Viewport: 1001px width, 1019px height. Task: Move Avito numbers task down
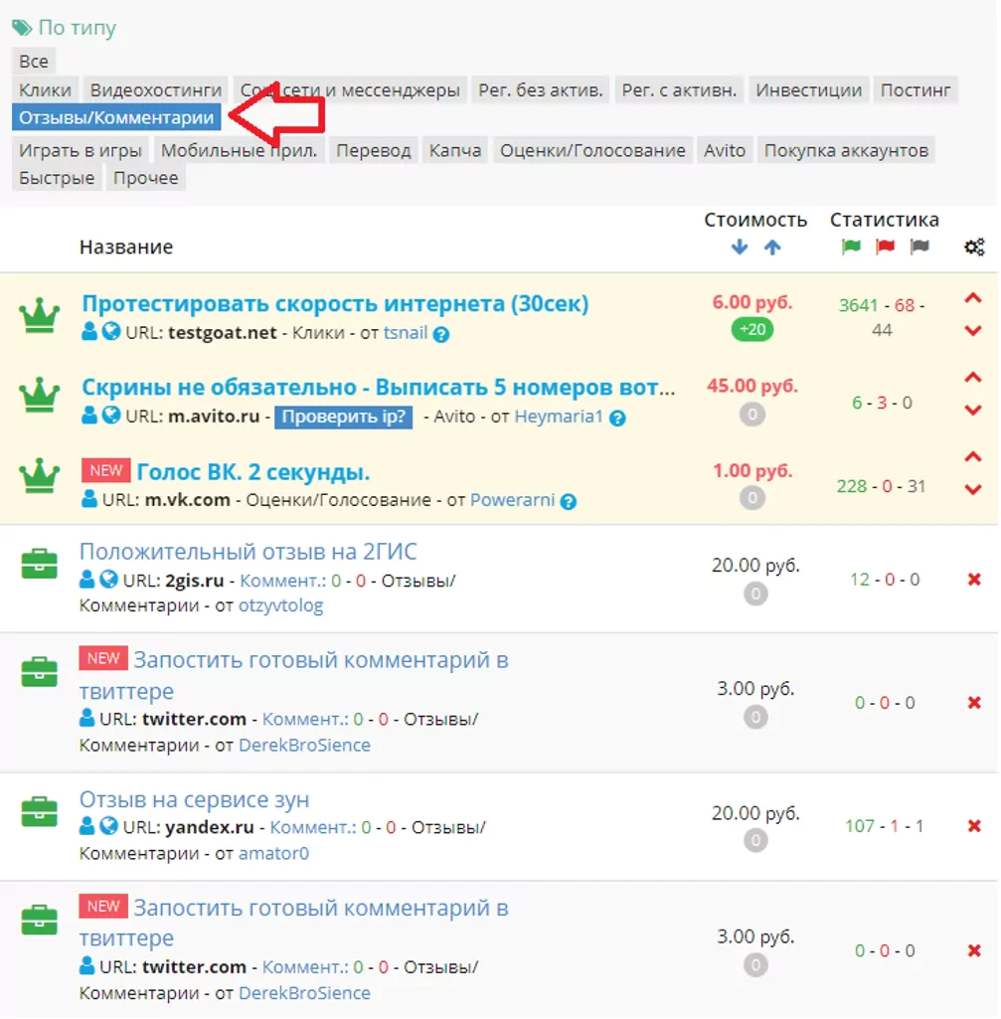pyautogui.click(x=972, y=410)
